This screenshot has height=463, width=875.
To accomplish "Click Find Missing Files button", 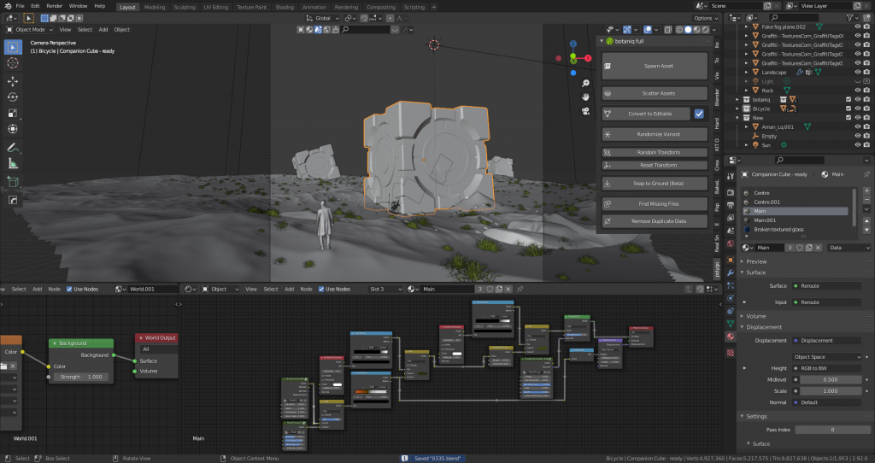I will pyautogui.click(x=655, y=204).
